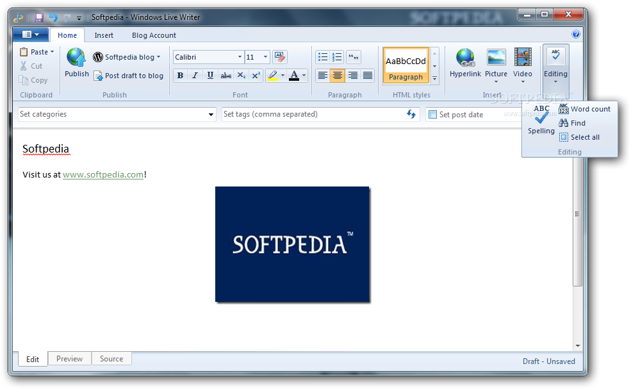Switch to the Home ribbon tab
This screenshot has width=631, height=389.
[67, 35]
